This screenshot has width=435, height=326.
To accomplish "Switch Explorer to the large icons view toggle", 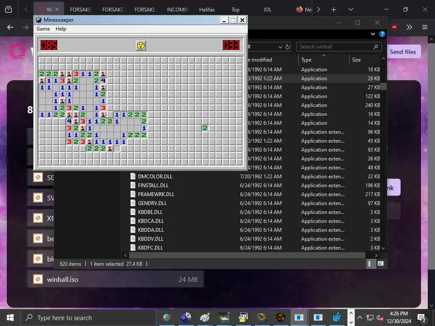I will [x=380, y=264].
